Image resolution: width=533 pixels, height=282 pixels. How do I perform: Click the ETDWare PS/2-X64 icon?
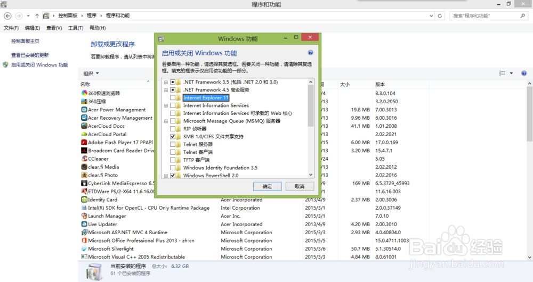click(x=84, y=192)
